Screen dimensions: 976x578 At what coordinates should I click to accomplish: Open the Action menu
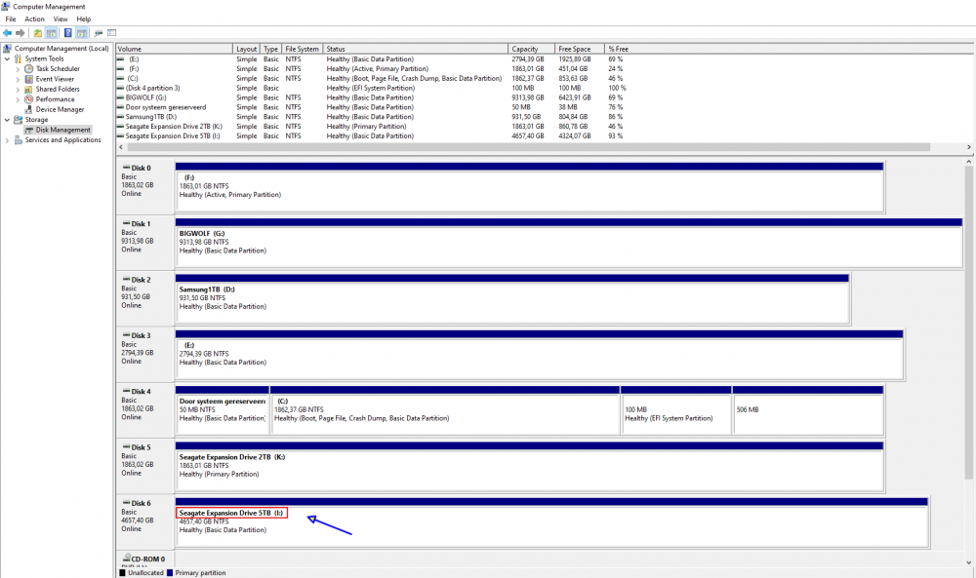35,18
